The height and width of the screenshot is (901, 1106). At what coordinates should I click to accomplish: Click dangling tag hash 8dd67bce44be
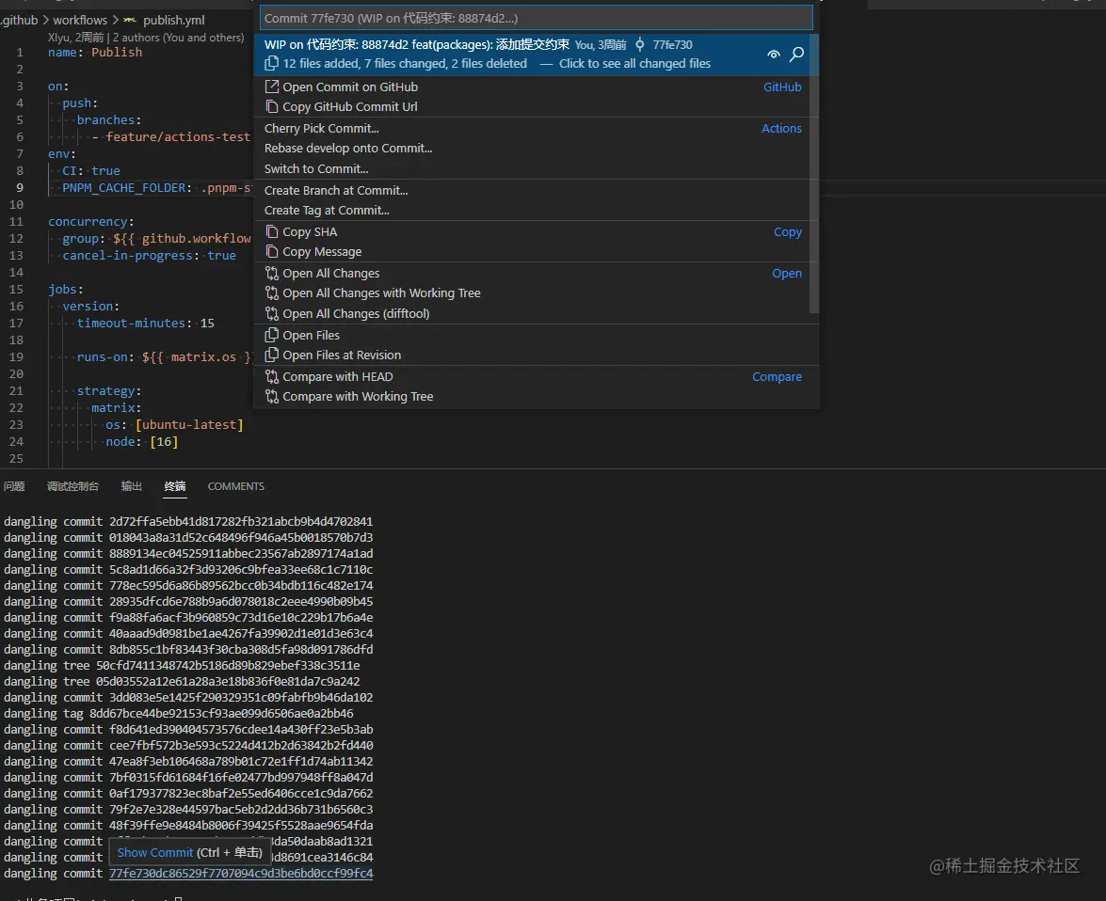pyautogui.click(x=221, y=714)
